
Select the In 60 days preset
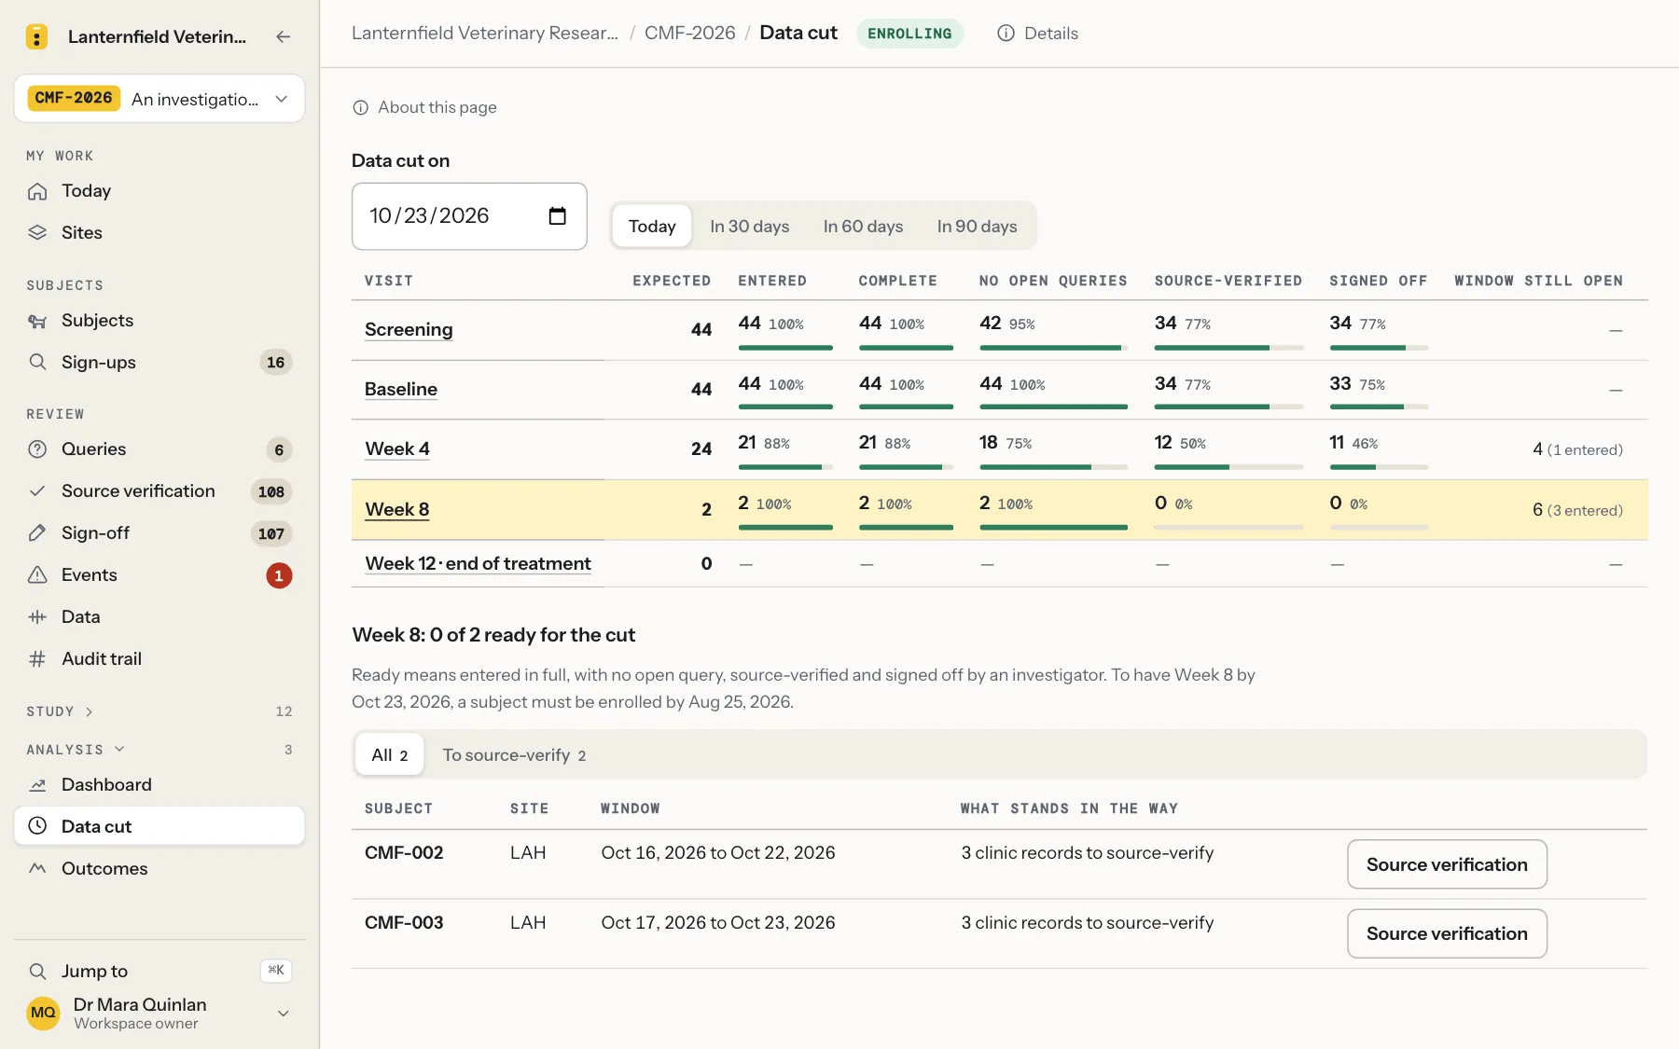point(863,227)
